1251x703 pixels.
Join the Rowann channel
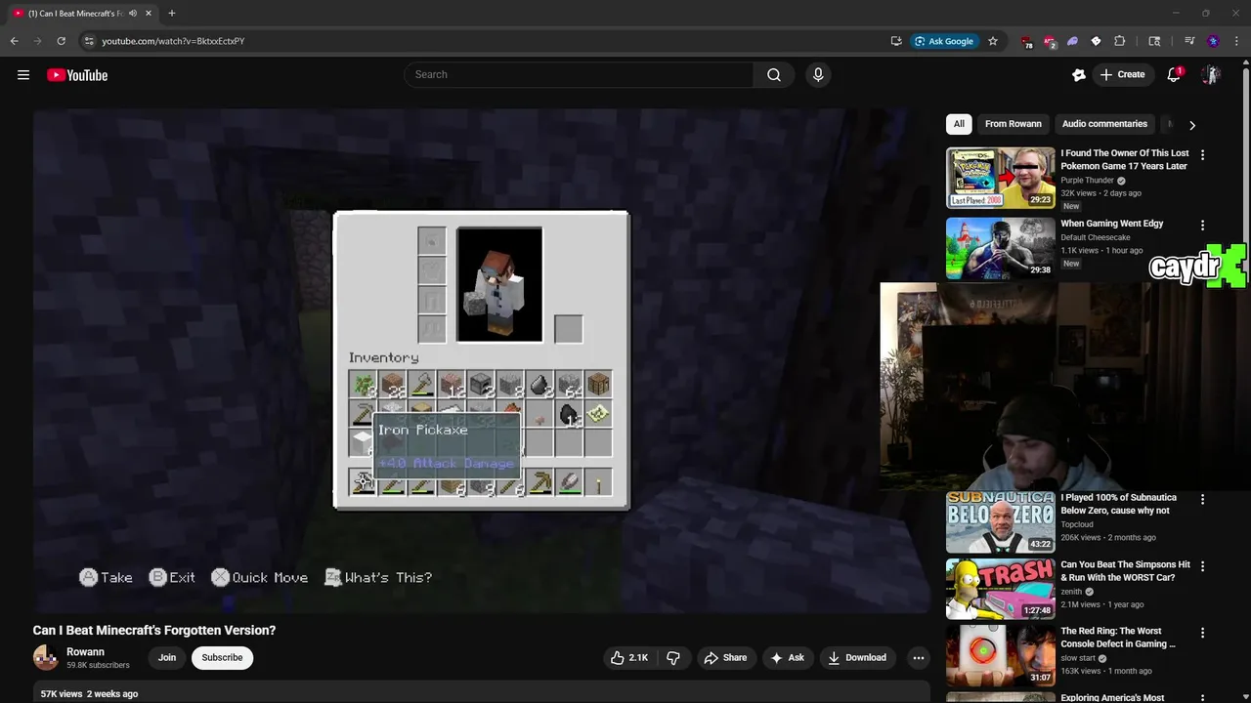pos(167,658)
